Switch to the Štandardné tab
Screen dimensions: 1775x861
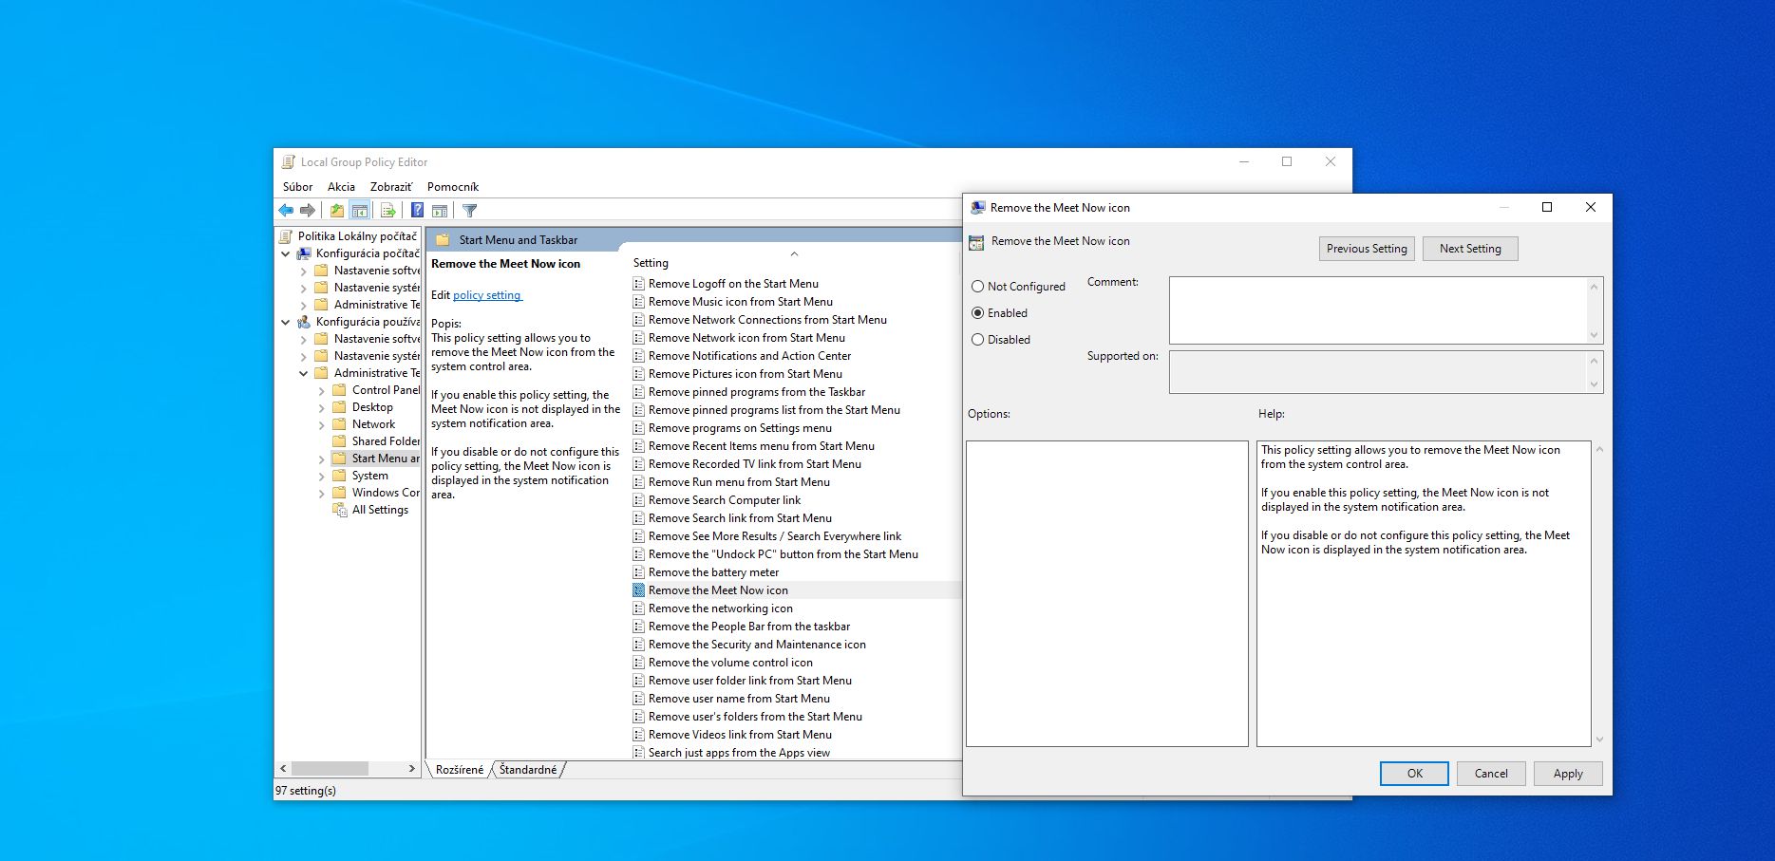(x=528, y=770)
